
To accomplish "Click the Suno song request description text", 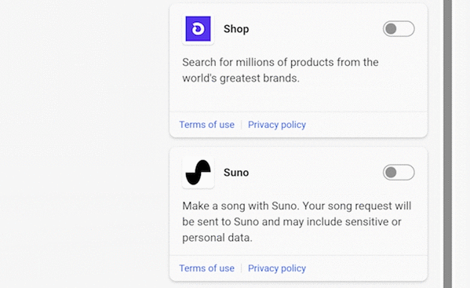I will 297,222.
